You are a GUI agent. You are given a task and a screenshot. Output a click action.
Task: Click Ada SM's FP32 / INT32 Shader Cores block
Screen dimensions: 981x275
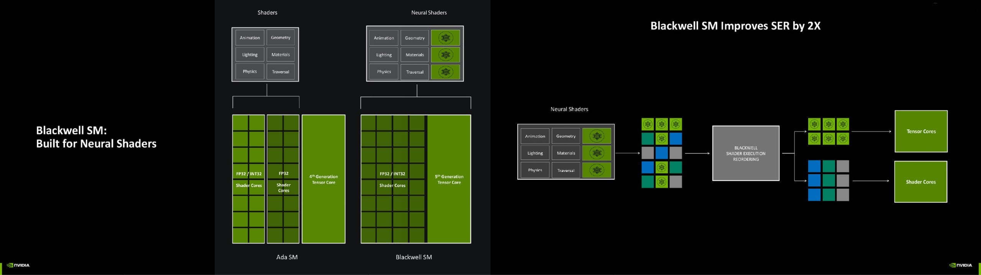click(249, 179)
